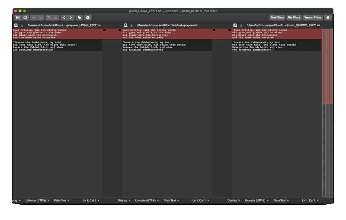The width and height of the screenshot is (346, 220).
Task: Click 'twas brillig' line in middle pane
Action: [149, 30]
